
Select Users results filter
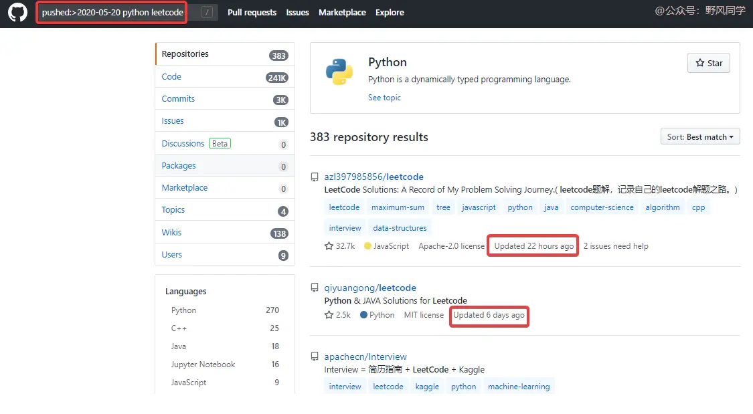click(225, 254)
